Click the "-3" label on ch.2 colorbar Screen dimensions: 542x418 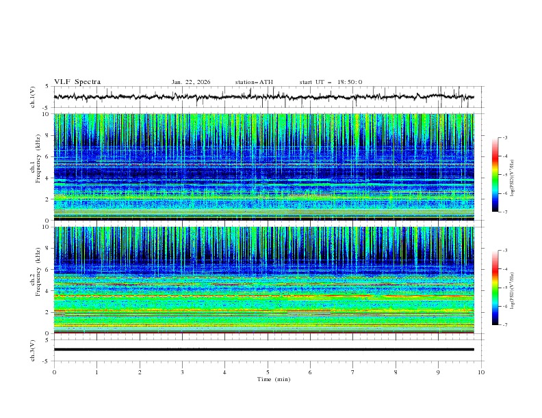coord(505,251)
